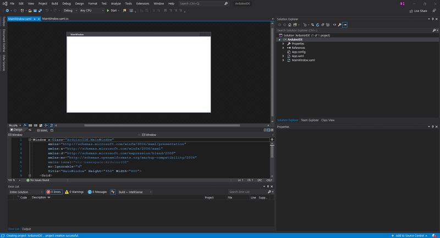Toggle snap to gridlines in designer

(x=36, y=125)
